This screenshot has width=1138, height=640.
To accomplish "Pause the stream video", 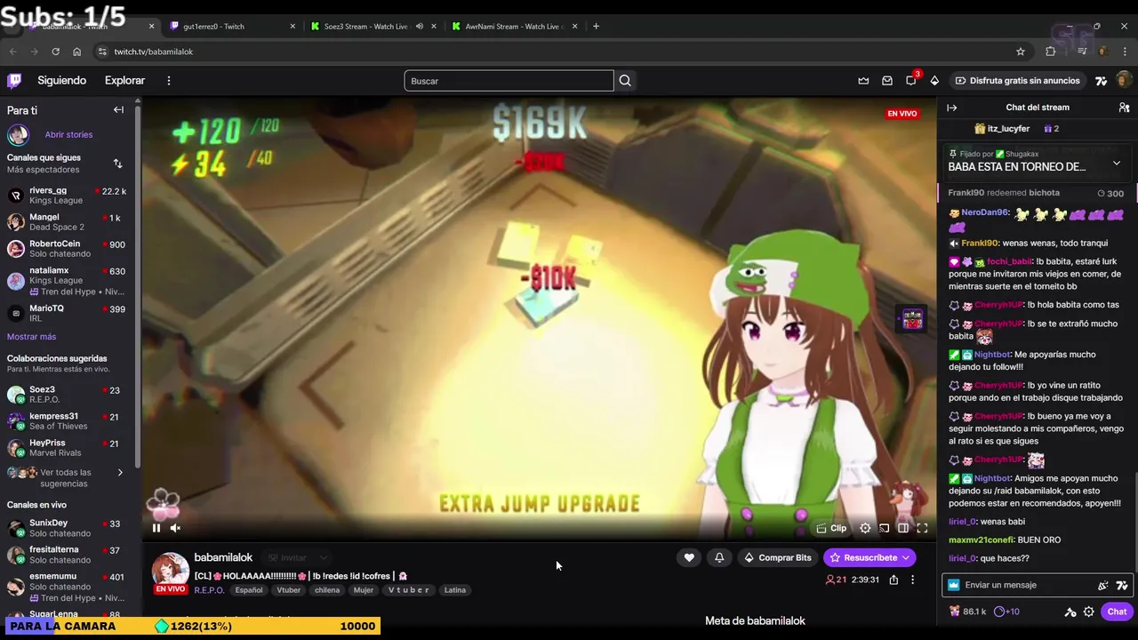I will 156,528.
